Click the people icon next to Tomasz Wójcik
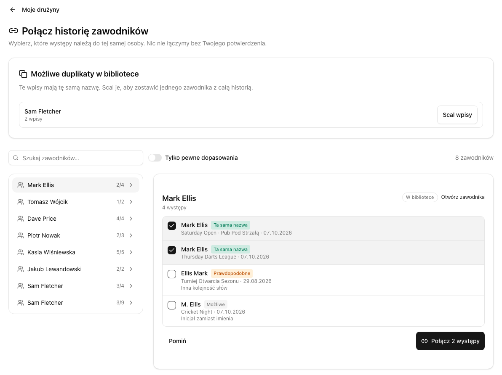This screenshot has height=375, width=502. coord(21,202)
